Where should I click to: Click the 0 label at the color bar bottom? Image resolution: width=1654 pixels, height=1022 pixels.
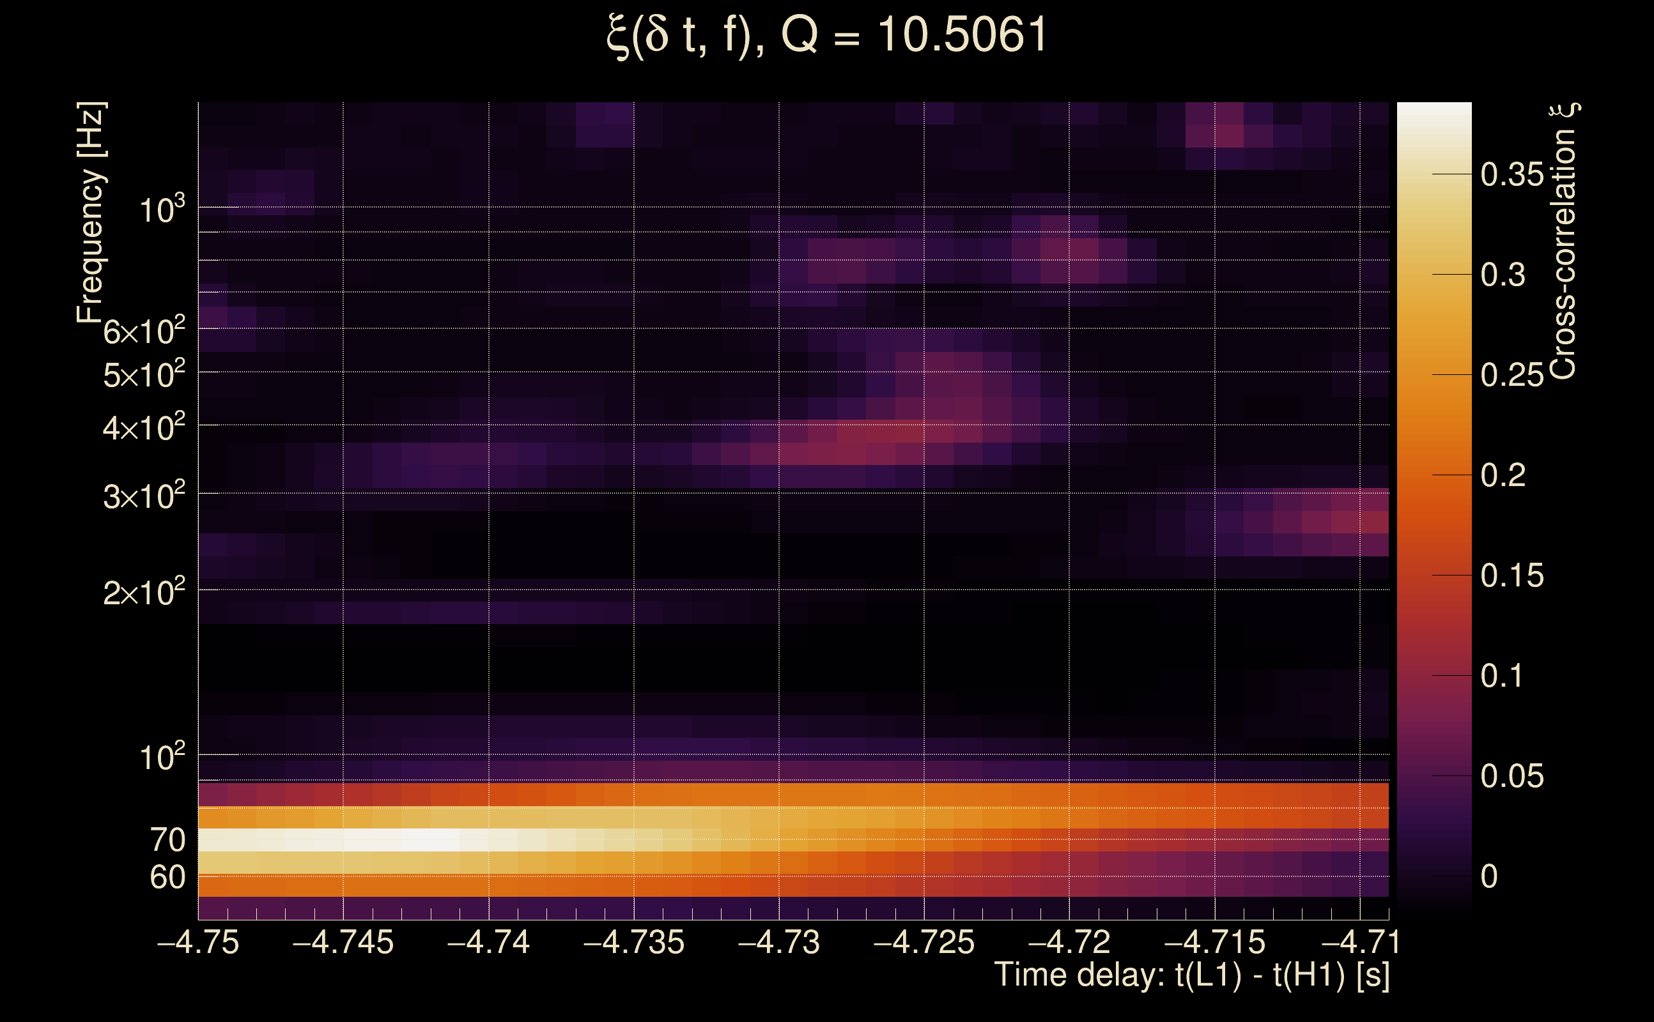coord(1489,876)
